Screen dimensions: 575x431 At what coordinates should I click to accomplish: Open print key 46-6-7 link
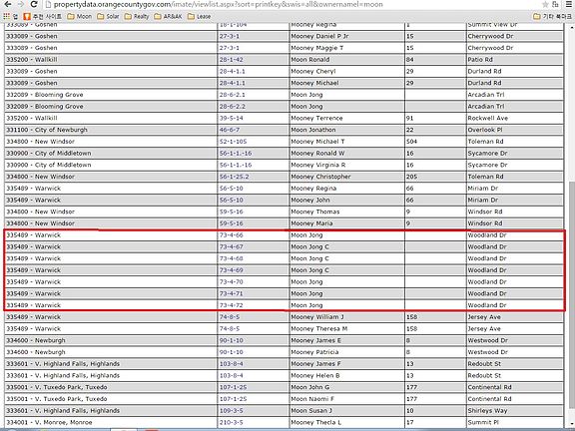230,130
